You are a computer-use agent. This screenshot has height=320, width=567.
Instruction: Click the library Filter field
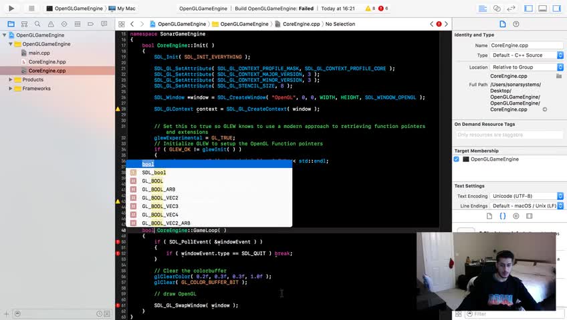[514, 314]
